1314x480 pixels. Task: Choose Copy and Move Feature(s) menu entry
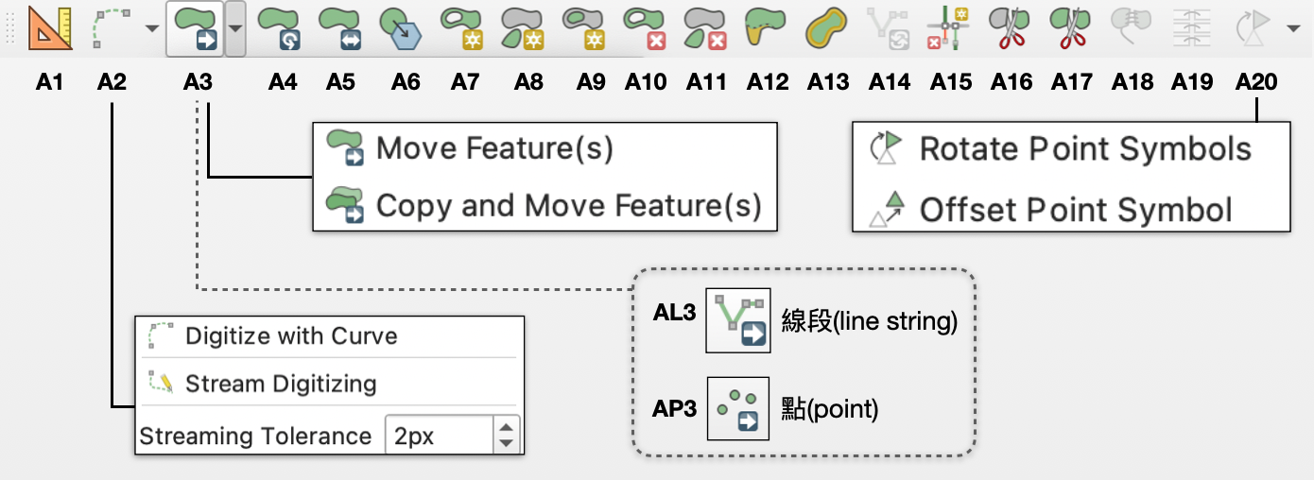[567, 205]
